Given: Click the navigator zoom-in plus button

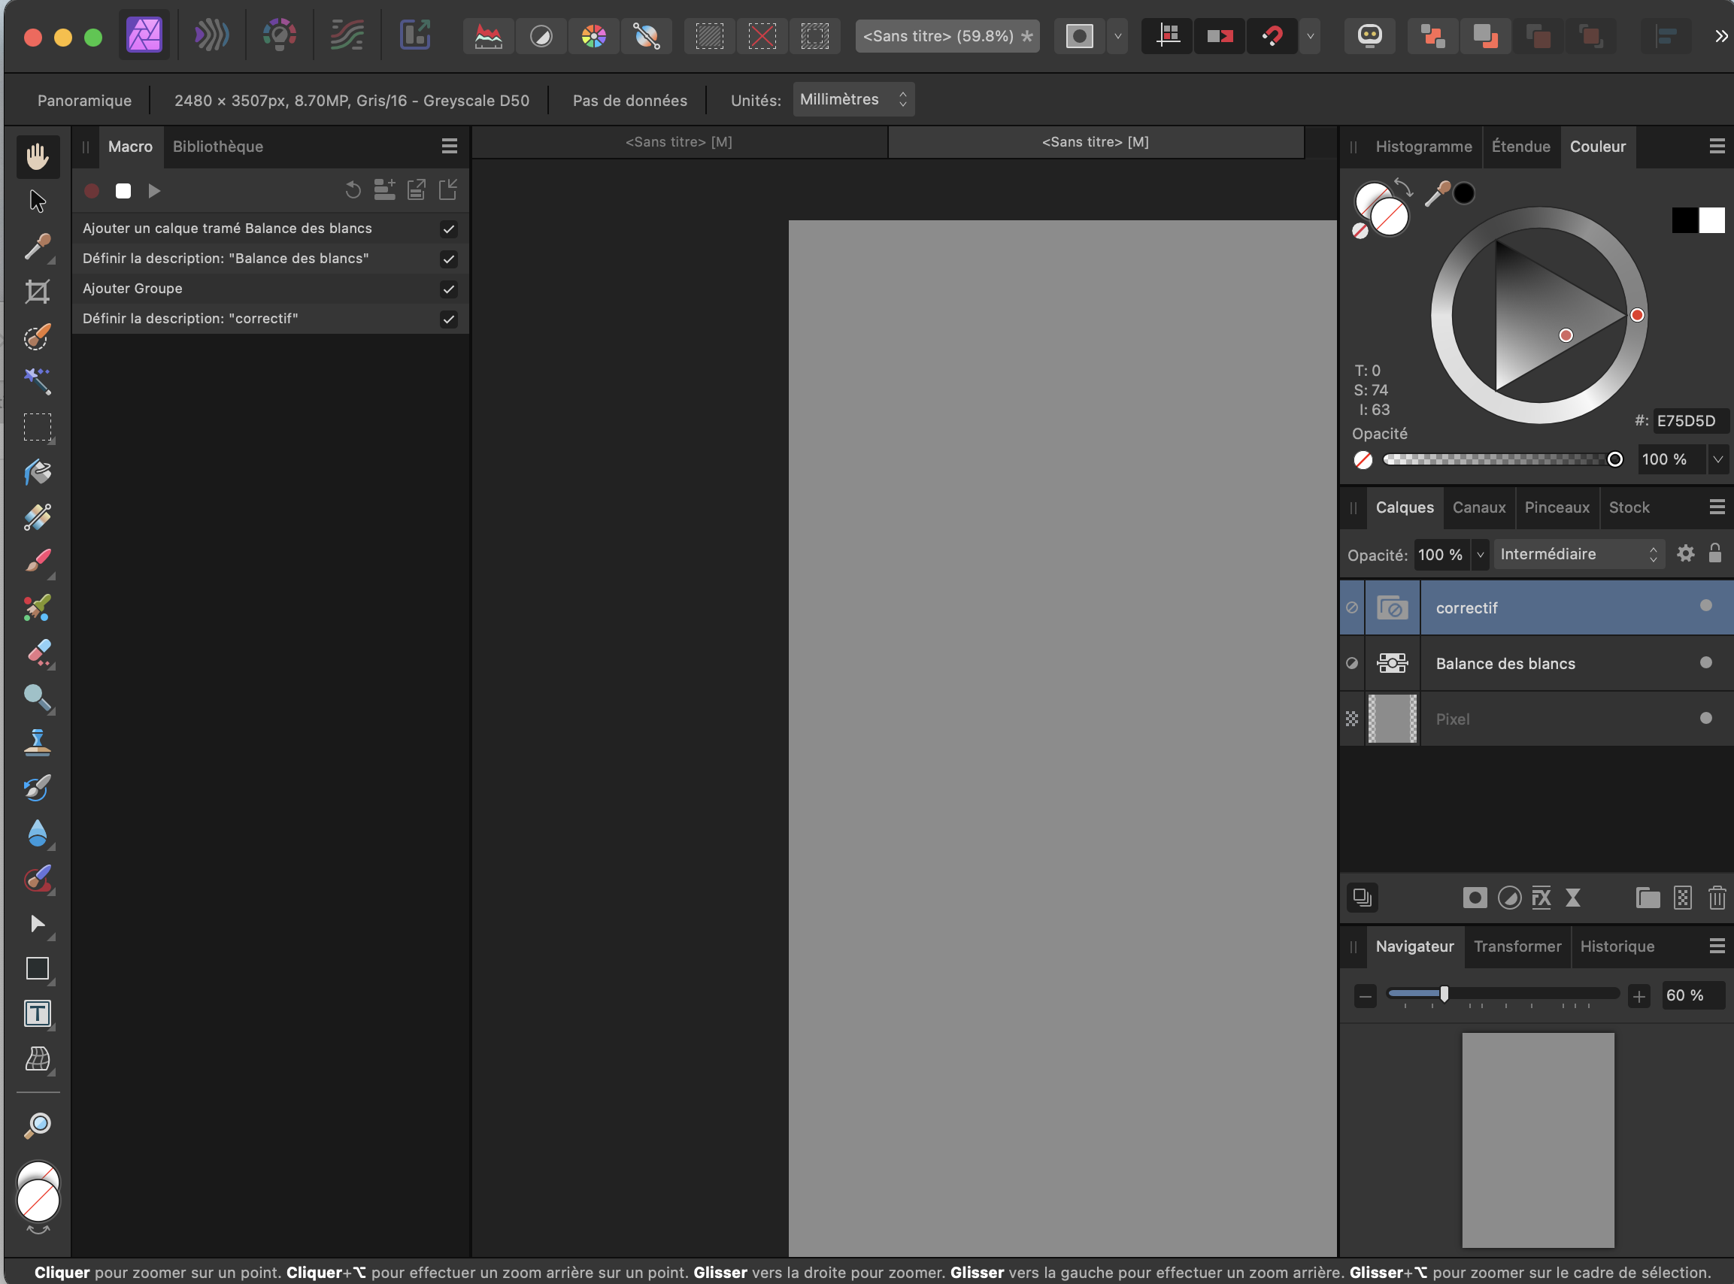Looking at the screenshot, I should (1639, 995).
